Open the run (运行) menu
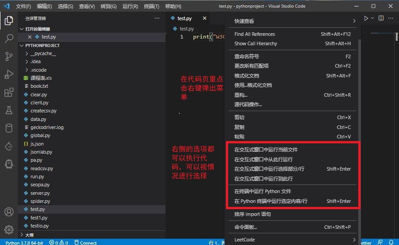 pos(130,6)
